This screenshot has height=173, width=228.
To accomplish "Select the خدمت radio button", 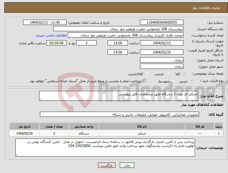I will click(168, 73).
